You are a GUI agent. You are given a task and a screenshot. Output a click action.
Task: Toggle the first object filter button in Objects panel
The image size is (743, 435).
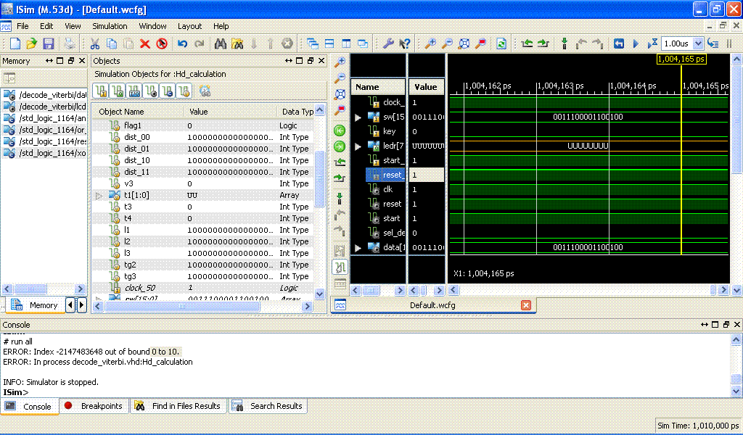[x=101, y=91]
